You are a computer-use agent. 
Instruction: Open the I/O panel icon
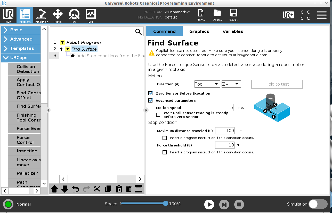(74, 15)
